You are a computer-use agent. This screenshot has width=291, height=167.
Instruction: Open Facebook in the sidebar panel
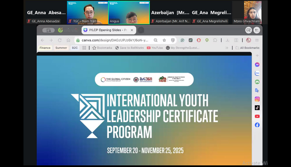click(257, 125)
